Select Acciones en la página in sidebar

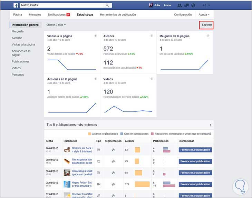pos(21,53)
